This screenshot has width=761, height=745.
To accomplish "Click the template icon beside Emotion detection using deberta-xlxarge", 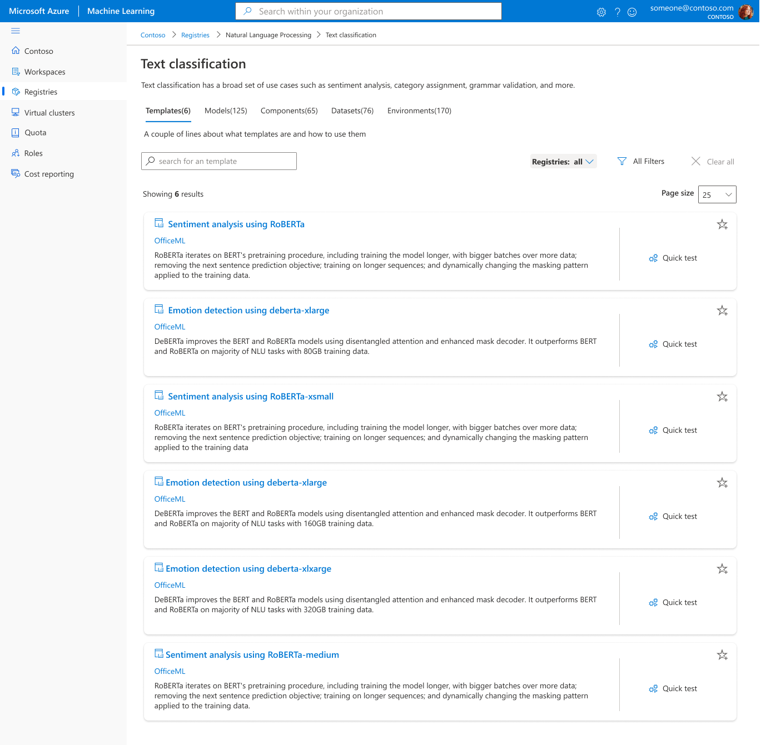I will (159, 568).
